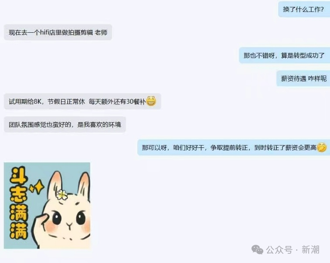Click the rabbit's blushing right cheek
This screenshot has height=263, width=330.
pos(87,227)
